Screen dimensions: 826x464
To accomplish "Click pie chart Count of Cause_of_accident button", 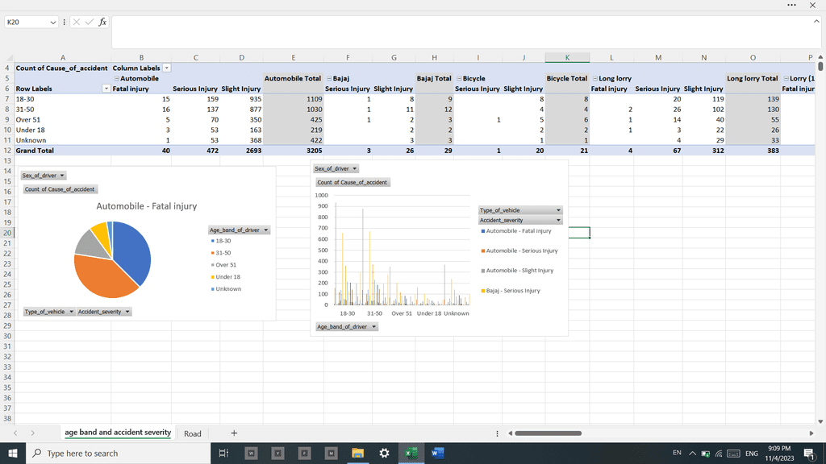I will click(x=60, y=188).
